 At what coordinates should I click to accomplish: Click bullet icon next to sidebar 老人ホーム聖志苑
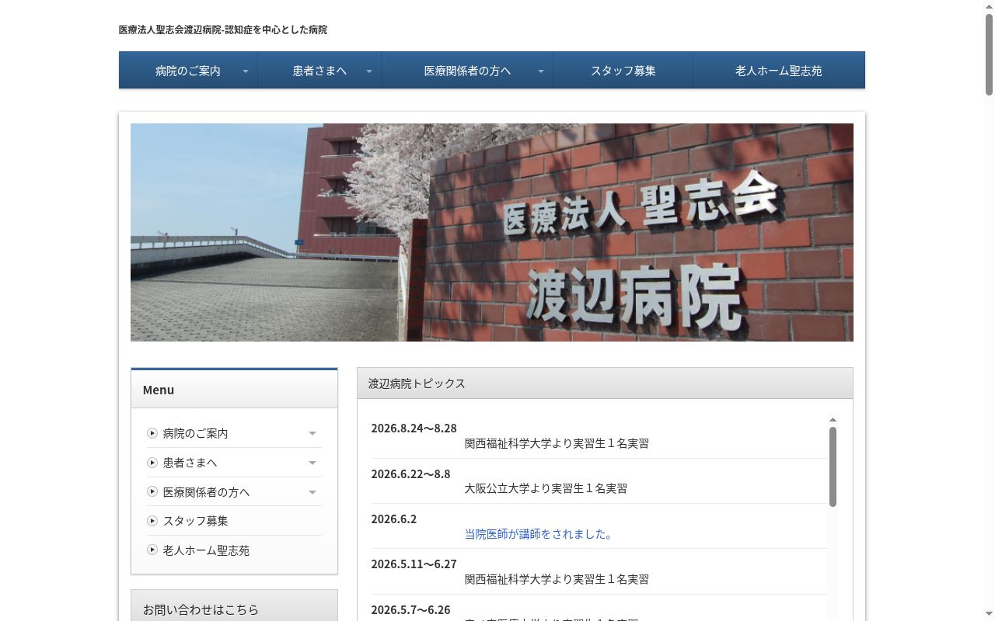tap(152, 550)
